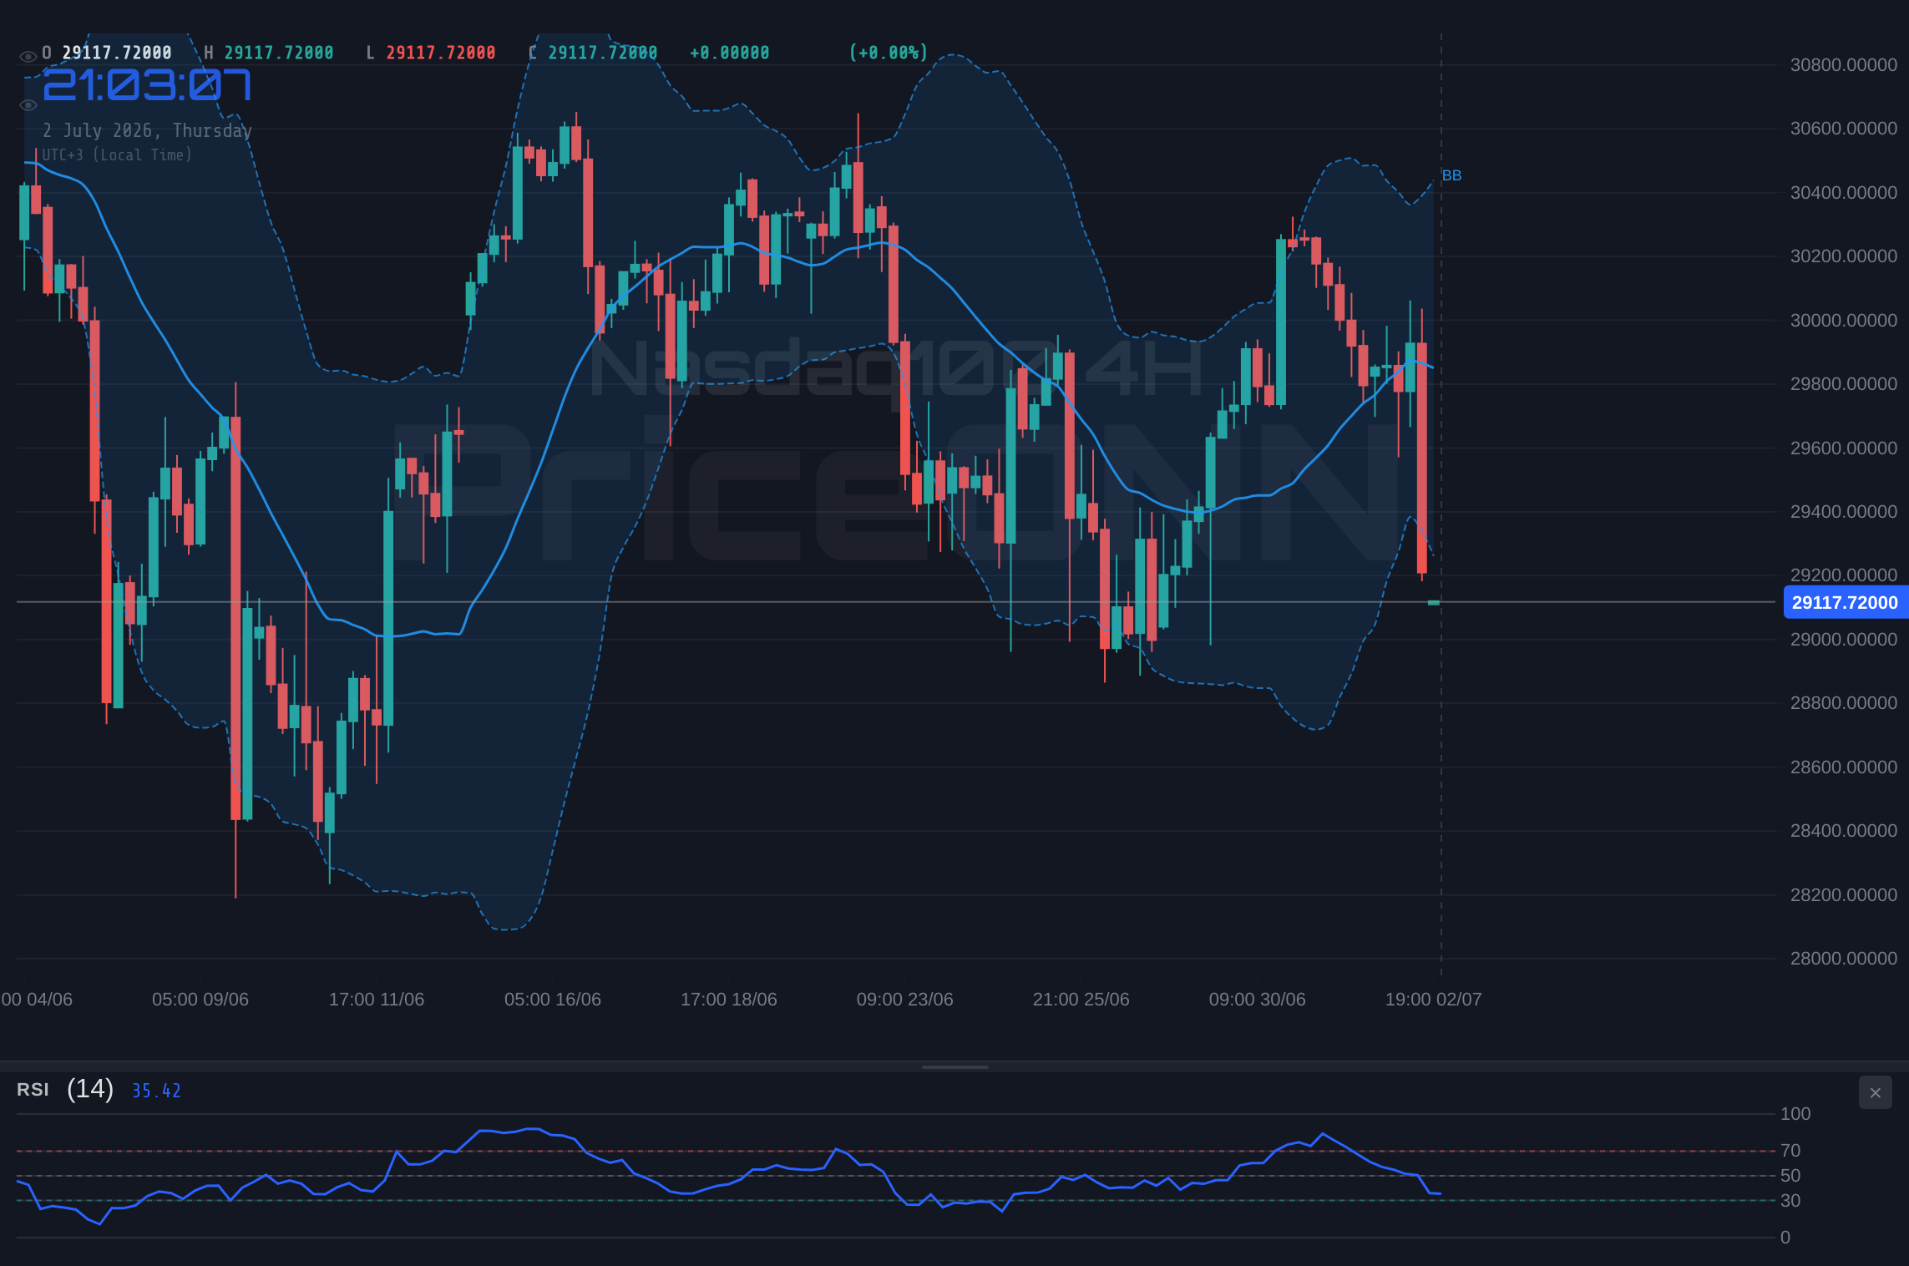The width and height of the screenshot is (1909, 1266).
Task: Click the 28400.00000 price axis label
Action: [1843, 831]
